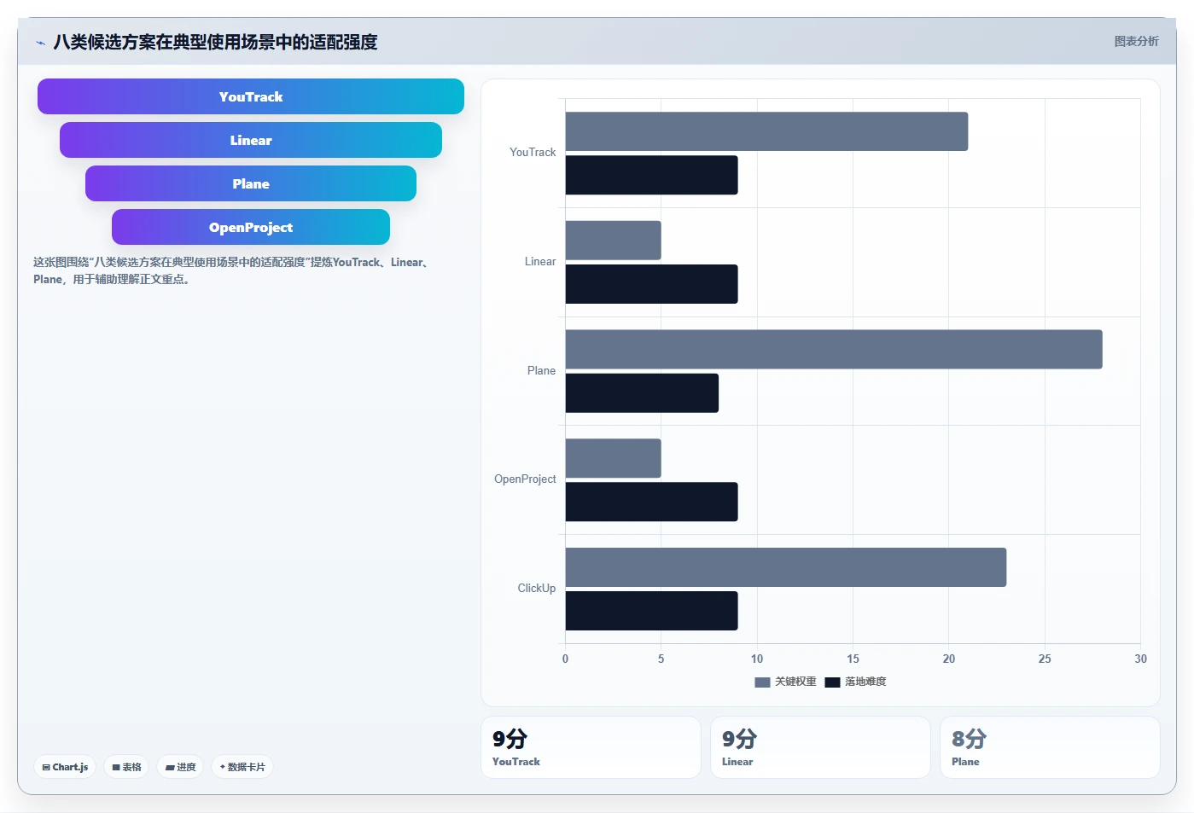Click the x-axis tick label 5
The width and height of the screenshot is (1194, 813).
(x=661, y=659)
